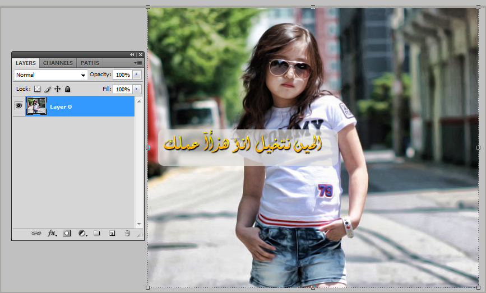Image resolution: width=486 pixels, height=293 pixels.
Task: Create new fill or adjustment layer
Action: 82,233
